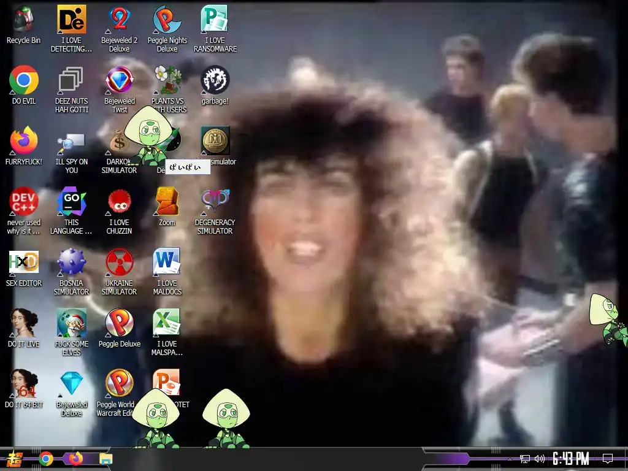
Task: Open the PowerPoint desktop shortcut
Action: coord(167,380)
